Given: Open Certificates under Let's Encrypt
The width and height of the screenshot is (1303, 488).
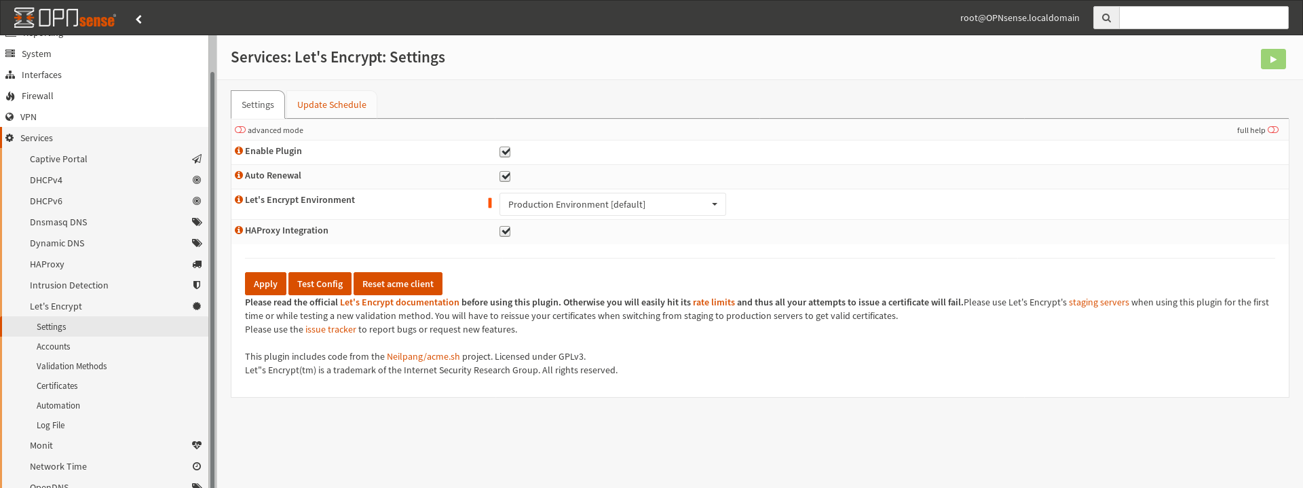Looking at the screenshot, I should point(57,386).
